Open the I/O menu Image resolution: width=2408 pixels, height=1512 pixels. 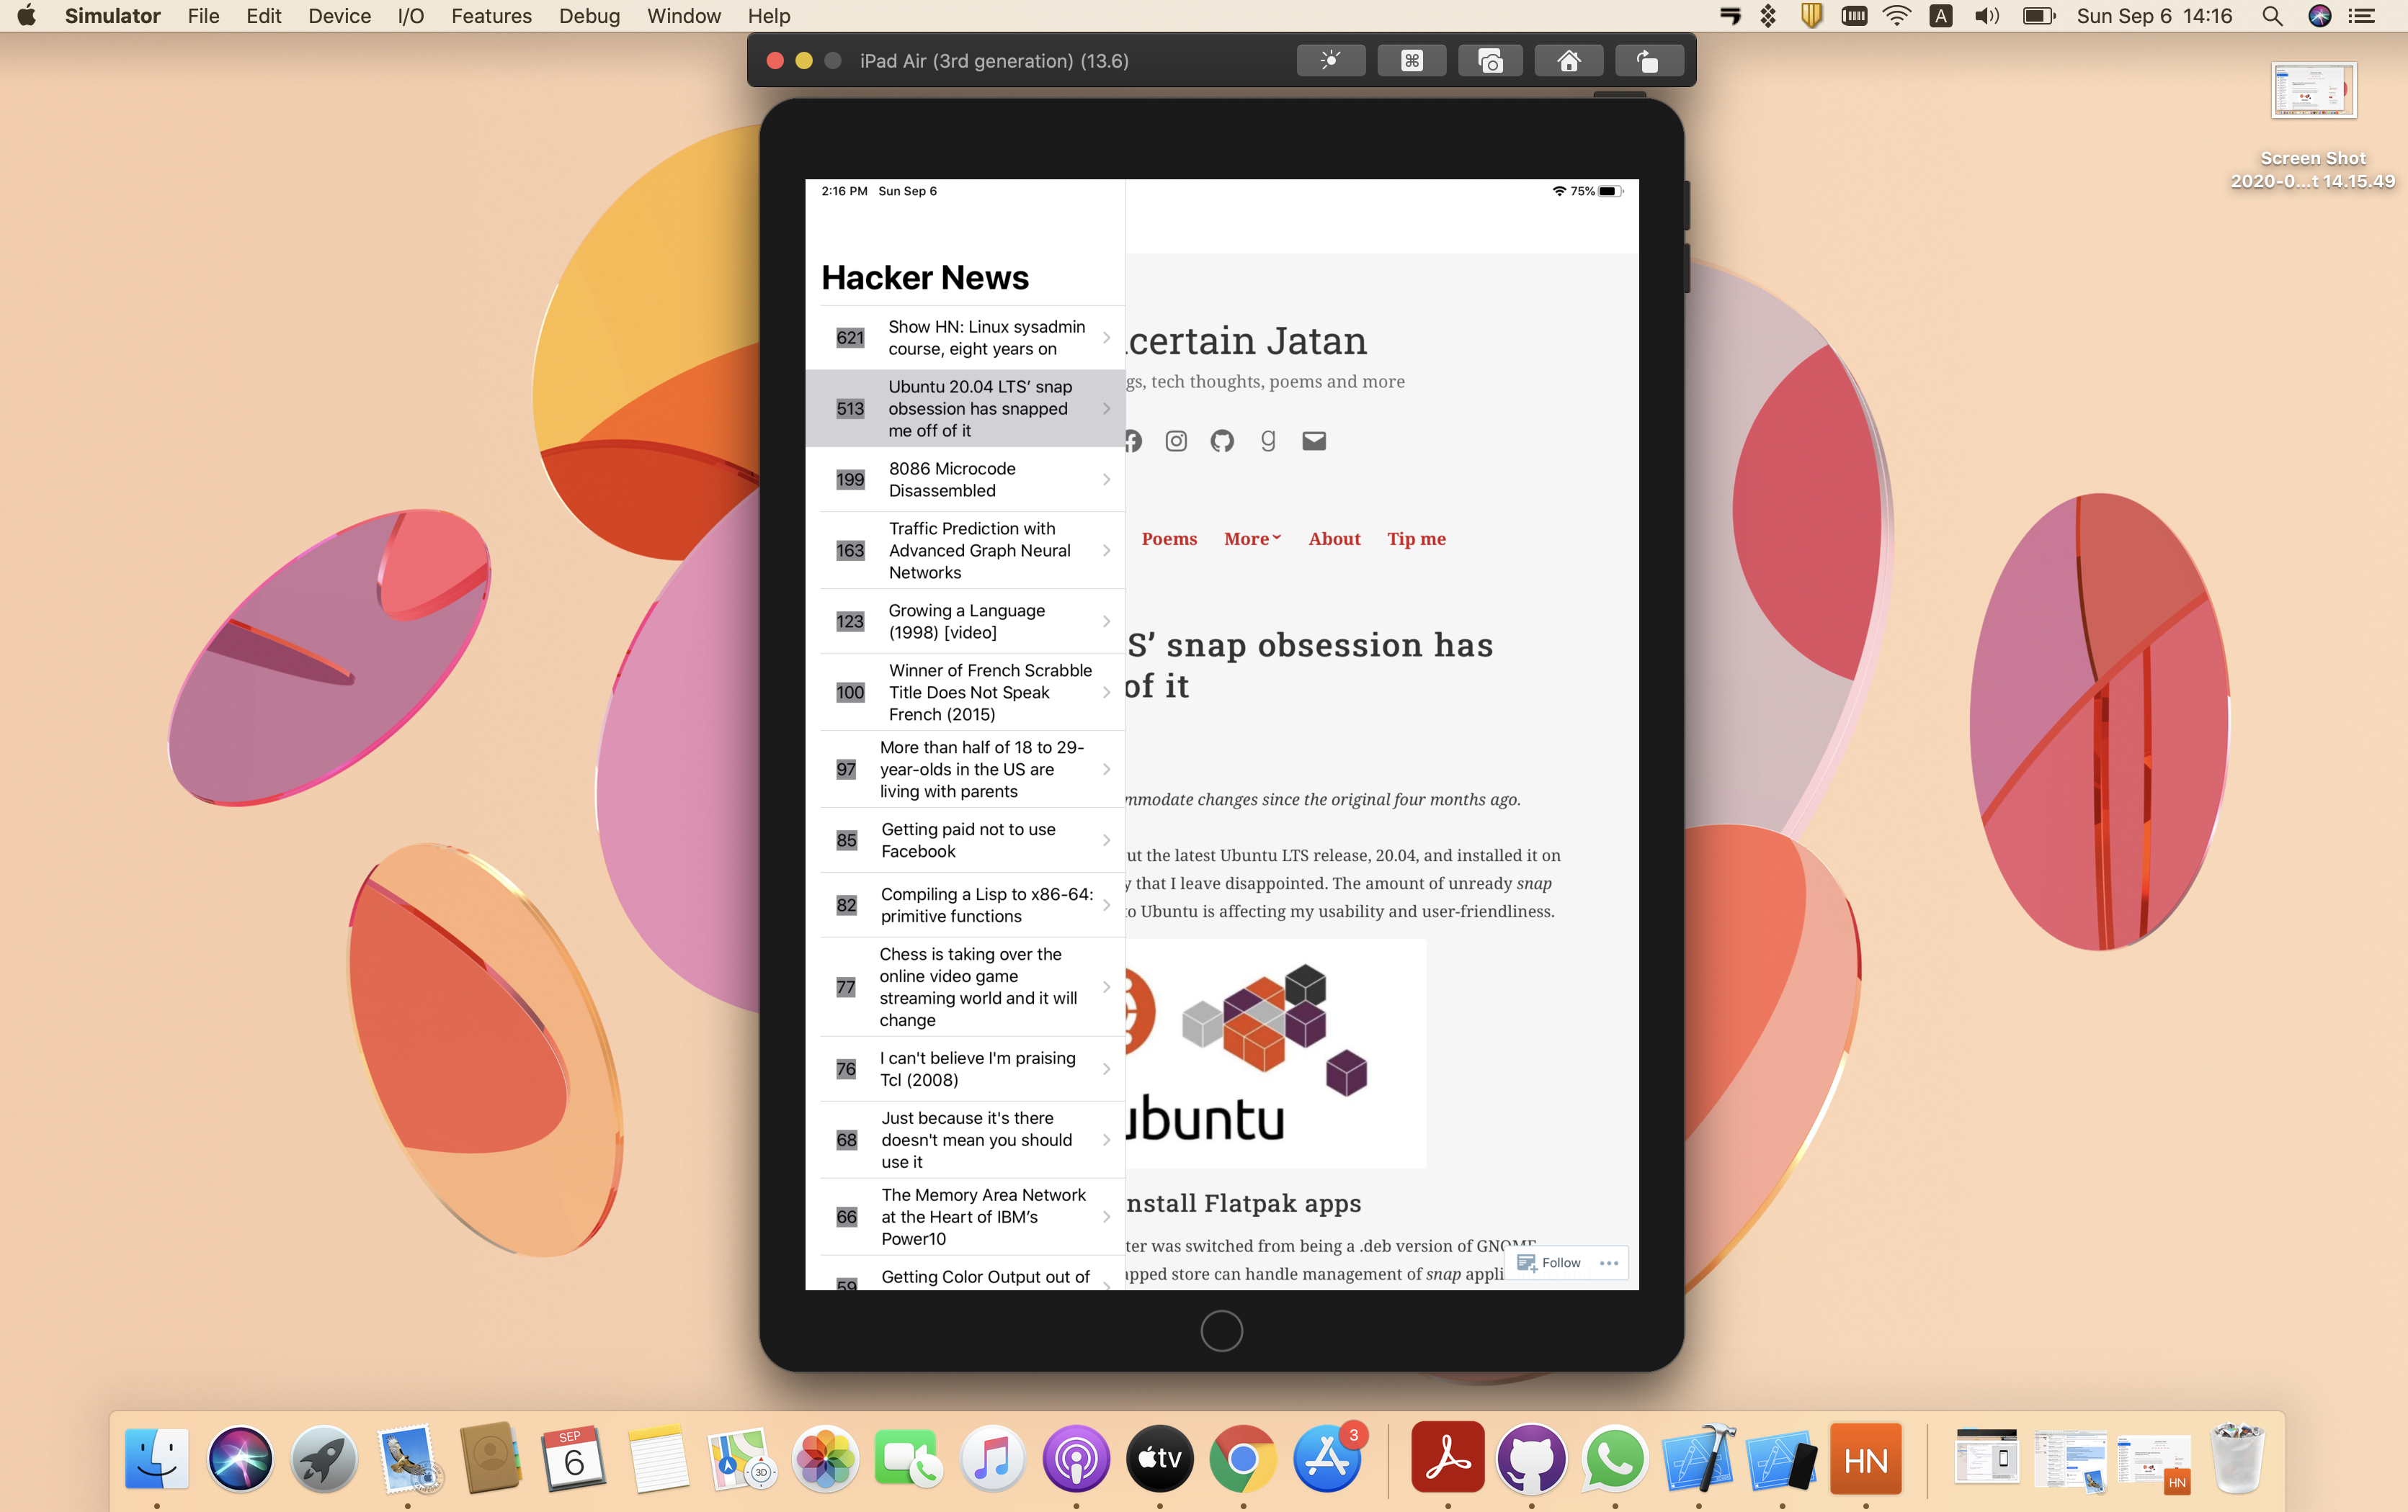[410, 16]
